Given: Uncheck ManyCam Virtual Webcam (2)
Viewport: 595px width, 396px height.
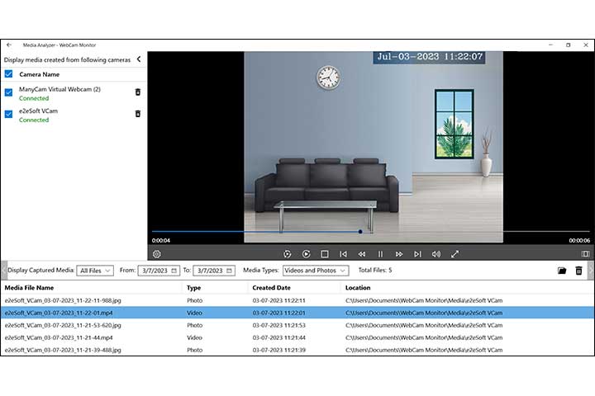Looking at the screenshot, I should [8, 92].
